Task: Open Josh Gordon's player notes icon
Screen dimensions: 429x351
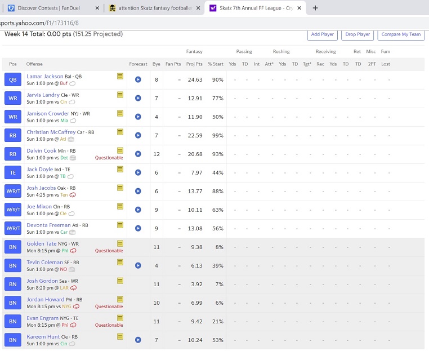Action: [x=120, y=281]
